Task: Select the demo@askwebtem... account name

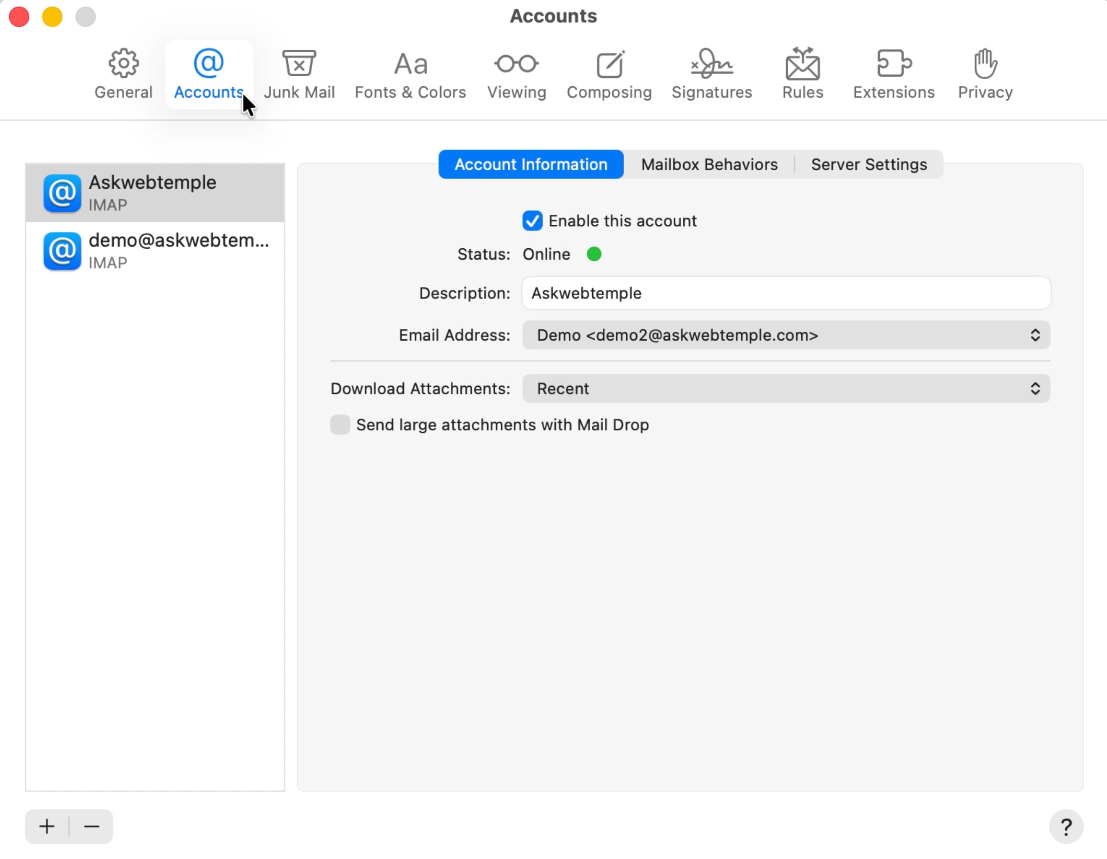Action: (x=179, y=240)
